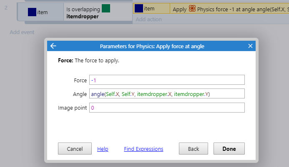This screenshot has height=167, width=289.
Task: Click the green itemdropper object icon
Action: pyautogui.click(x=106, y=8)
